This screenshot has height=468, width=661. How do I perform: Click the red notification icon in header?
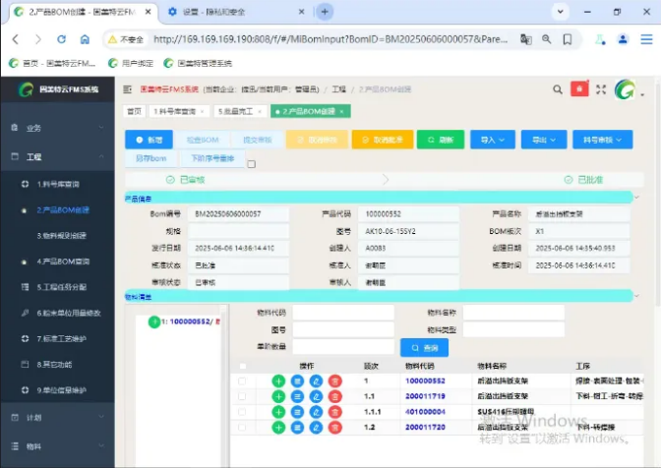pos(579,88)
